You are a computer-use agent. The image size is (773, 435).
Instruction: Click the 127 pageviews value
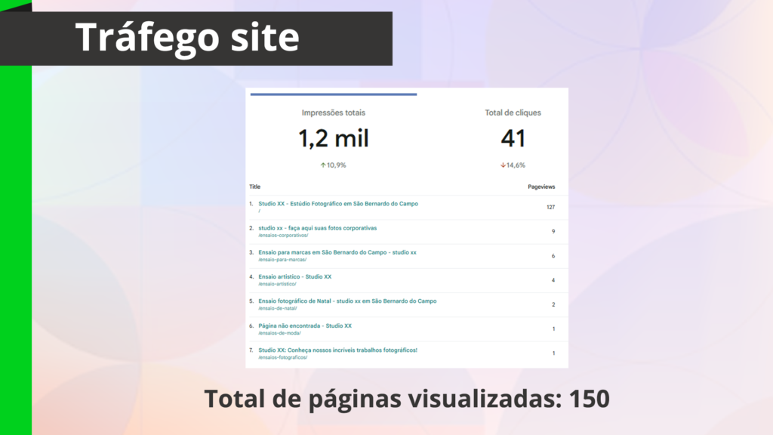point(550,207)
